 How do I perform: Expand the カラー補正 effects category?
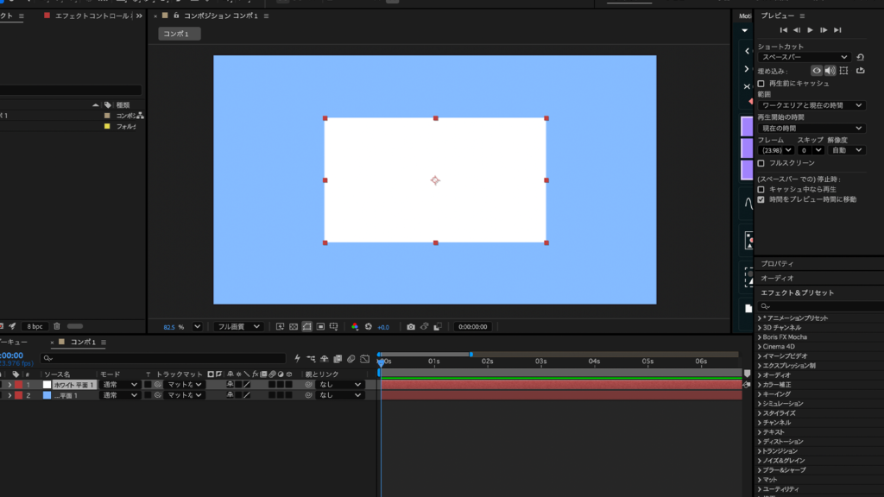760,385
